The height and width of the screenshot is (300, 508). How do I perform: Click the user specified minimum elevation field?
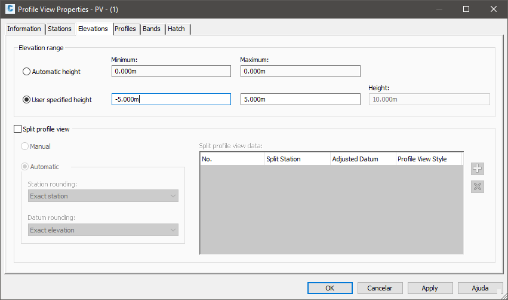click(x=171, y=99)
